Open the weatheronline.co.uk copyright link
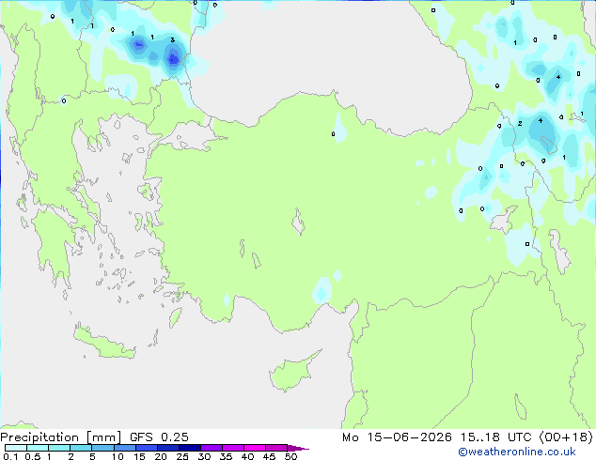 (x=517, y=452)
